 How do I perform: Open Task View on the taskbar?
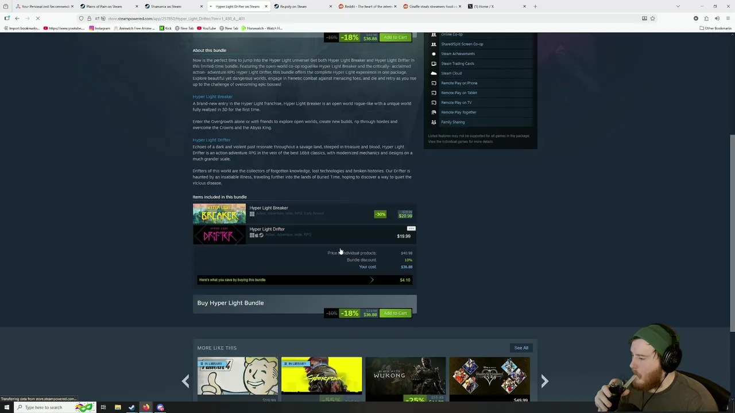[103, 407]
